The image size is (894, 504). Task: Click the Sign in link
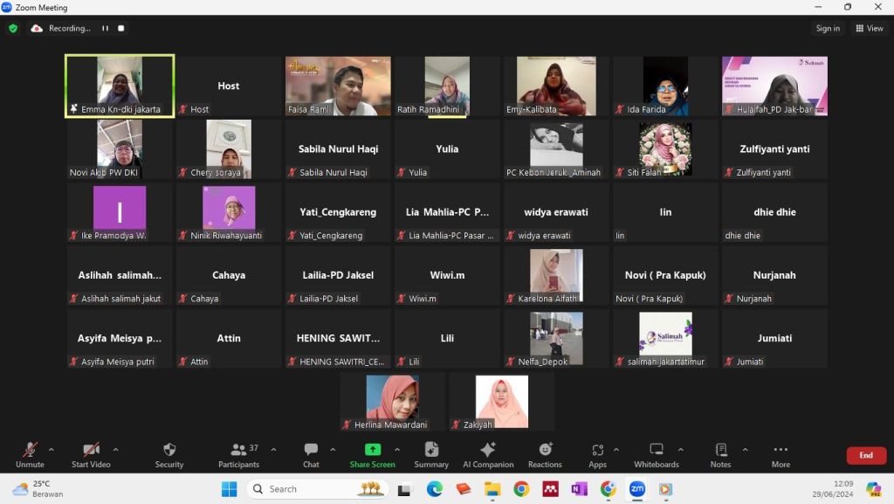click(x=828, y=28)
